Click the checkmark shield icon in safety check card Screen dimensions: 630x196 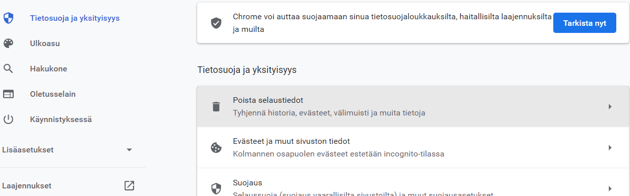216,23
